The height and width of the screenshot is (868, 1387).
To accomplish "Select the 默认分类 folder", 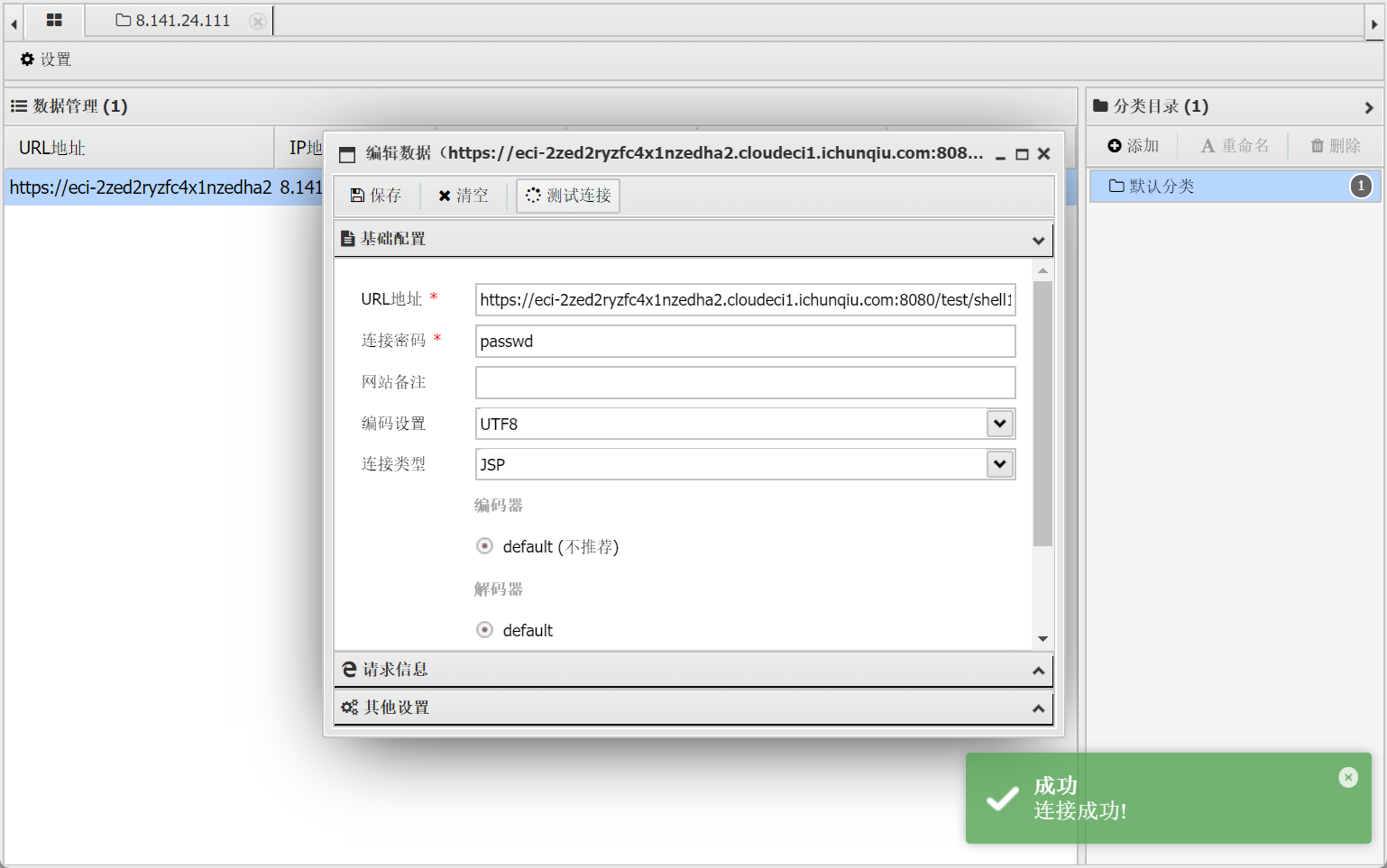I will tap(1235, 187).
